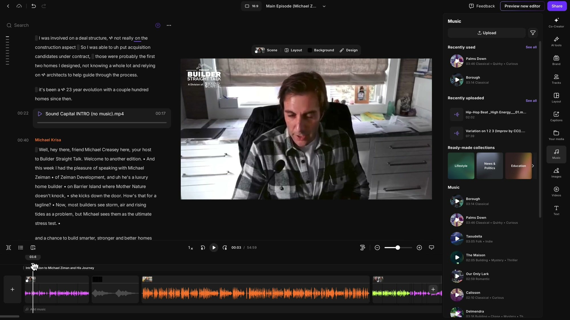The width and height of the screenshot is (570, 320).
Task: Toggle playback with the play button
Action: point(214,247)
